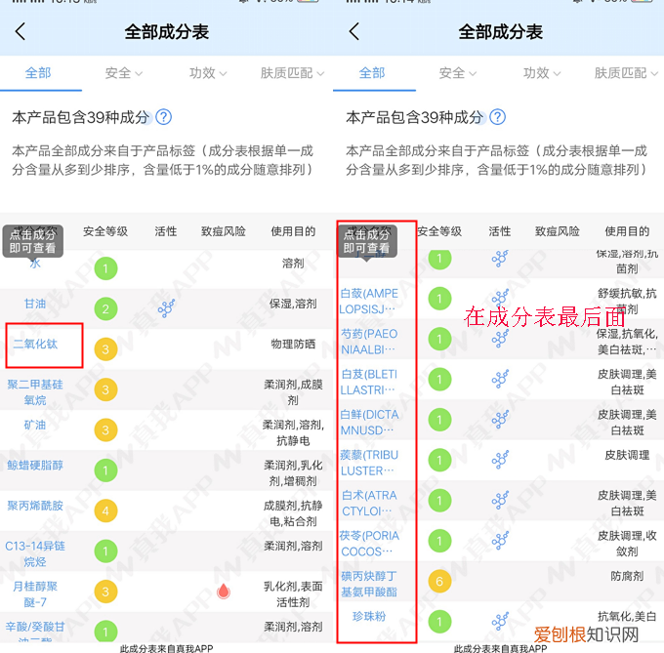Open ingredient 白鲜(DICTAMNUSD… details
Screen dimensions: 664x653
pyautogui.click(x=369, y=423)
